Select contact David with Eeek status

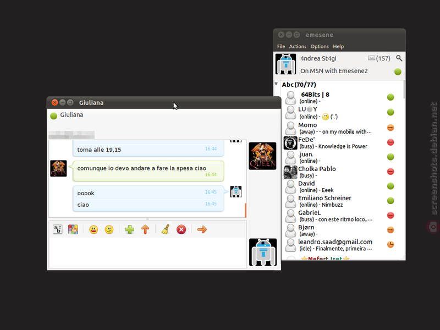339,186
